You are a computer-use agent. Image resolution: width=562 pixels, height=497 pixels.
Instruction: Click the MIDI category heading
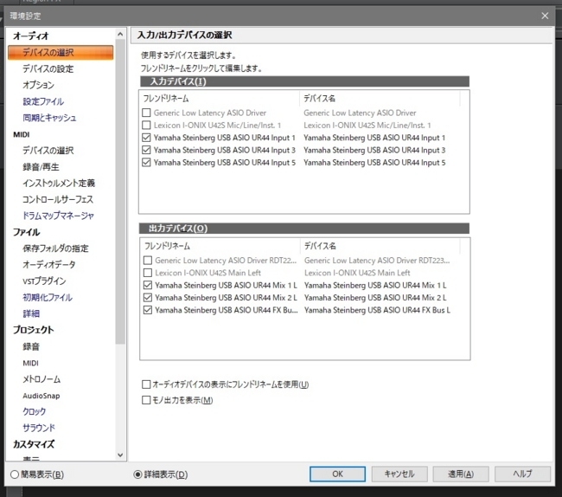click(x=21, y=134)
